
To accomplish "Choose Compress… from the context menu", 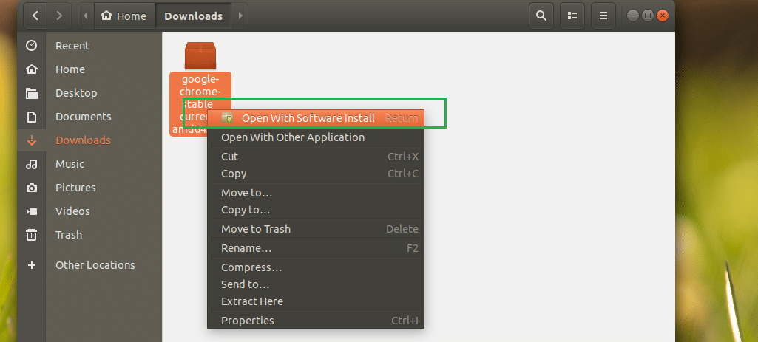I will pyautogui.click(x=316, y=267).
